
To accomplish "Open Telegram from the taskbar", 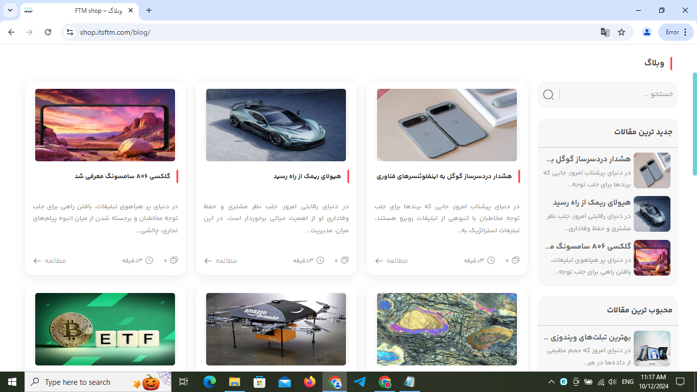I will coord(360,382).
